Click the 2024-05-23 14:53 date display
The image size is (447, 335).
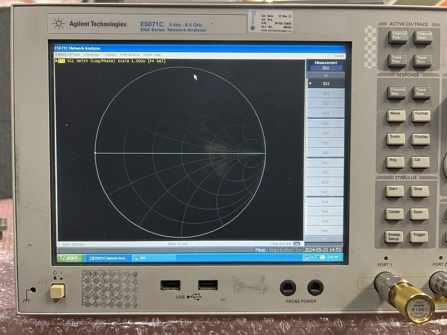(x=322, y=250)
